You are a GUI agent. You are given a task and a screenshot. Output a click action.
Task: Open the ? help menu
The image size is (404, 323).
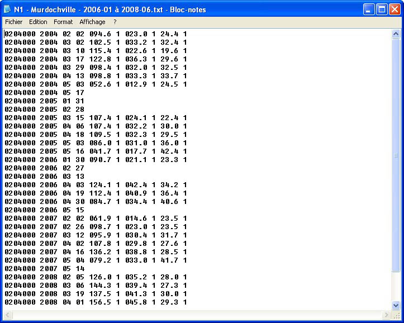pos(115,22)
